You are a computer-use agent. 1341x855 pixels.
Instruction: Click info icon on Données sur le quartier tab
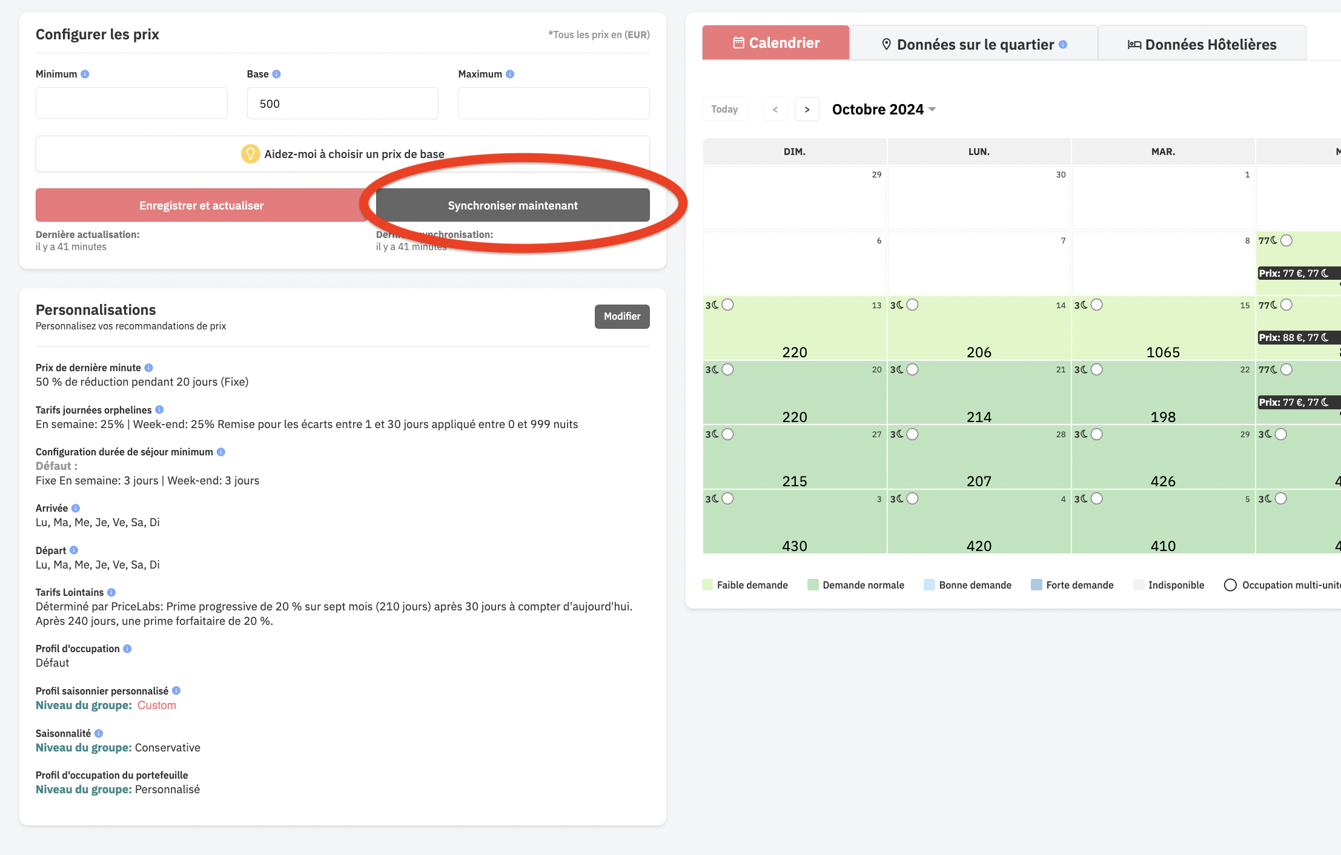tap(1063, 44)
